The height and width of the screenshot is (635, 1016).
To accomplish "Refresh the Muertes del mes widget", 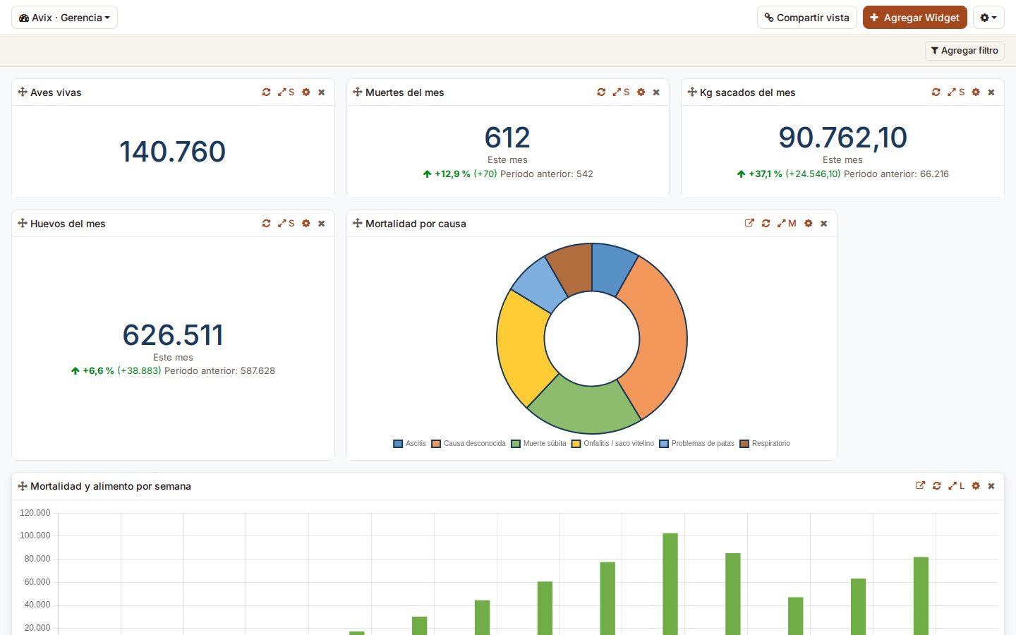I will tap(601, 92).
